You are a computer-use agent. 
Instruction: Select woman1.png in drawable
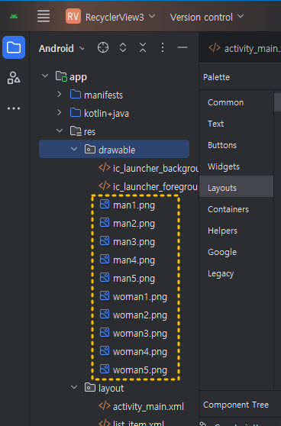pyautogui.click(x=133, y=297)
